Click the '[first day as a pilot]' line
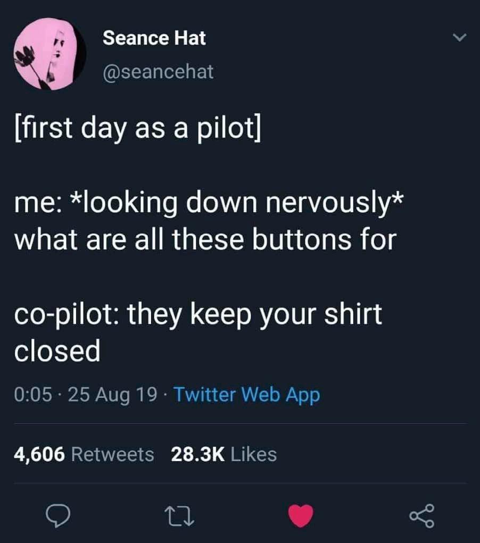This screenshot has height=543, width=480. pyautogui.click(x=138, y=128)
